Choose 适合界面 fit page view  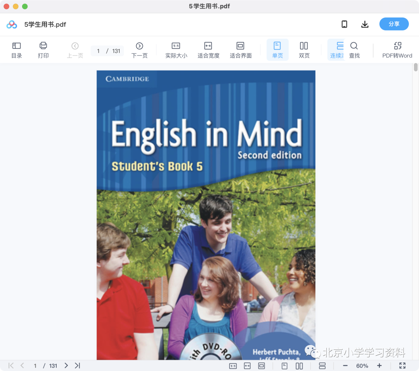[241, 50]
